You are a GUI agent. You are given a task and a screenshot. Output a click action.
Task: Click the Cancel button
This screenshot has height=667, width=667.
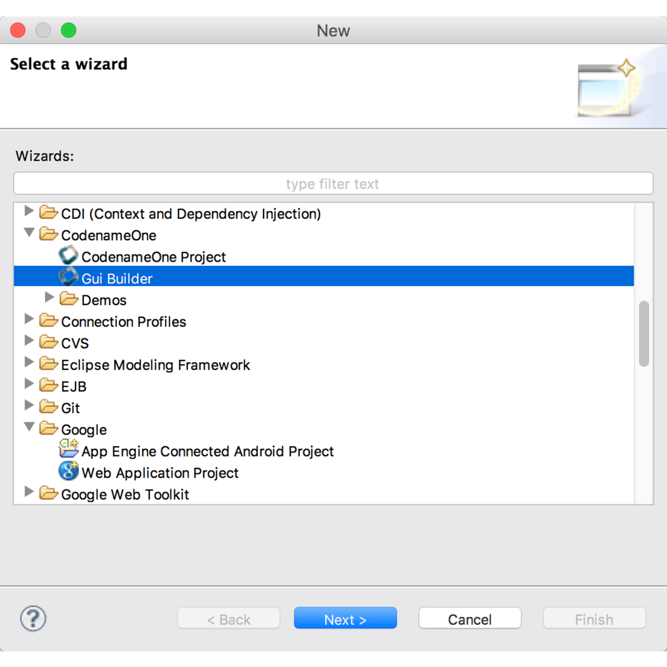click(x=469, y=619)
